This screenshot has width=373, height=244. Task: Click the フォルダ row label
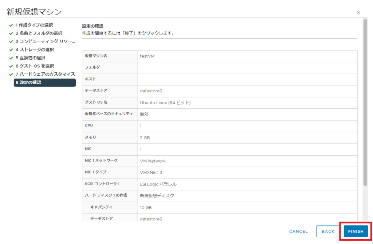pyautogui.click(x=92, y=68)
